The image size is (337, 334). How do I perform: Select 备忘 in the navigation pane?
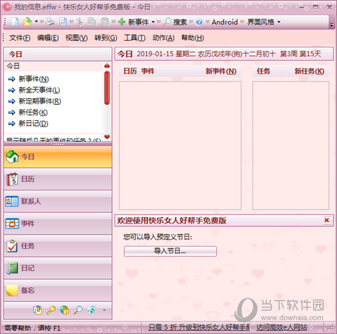(58, 291)
